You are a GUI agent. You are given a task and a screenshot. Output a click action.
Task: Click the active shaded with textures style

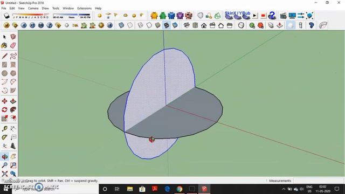167,25
